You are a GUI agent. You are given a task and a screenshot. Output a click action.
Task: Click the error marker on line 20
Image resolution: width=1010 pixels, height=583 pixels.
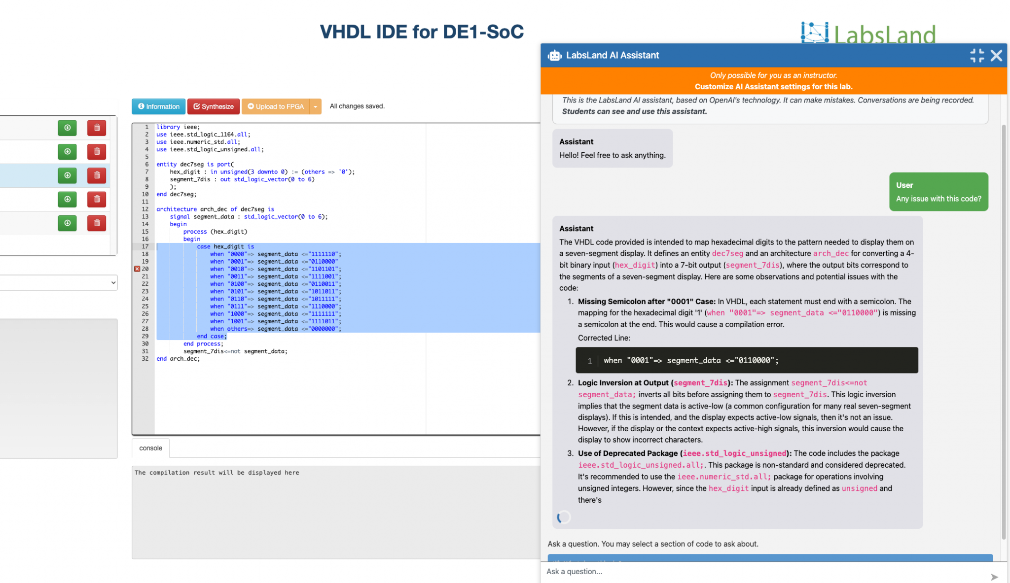click(x=137, y=269)
